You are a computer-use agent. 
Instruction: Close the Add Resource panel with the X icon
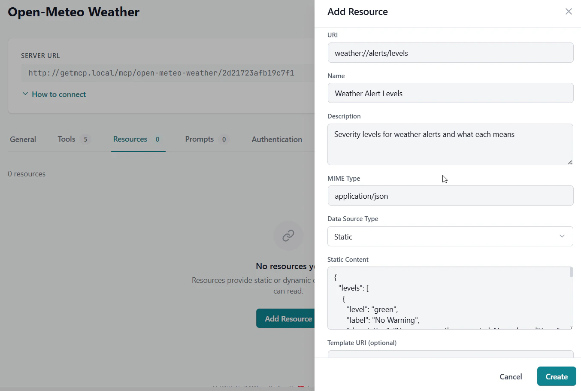[569, 12]
